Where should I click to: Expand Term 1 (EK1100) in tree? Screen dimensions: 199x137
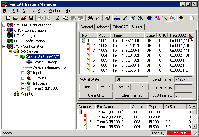click(x=23, y=88)
